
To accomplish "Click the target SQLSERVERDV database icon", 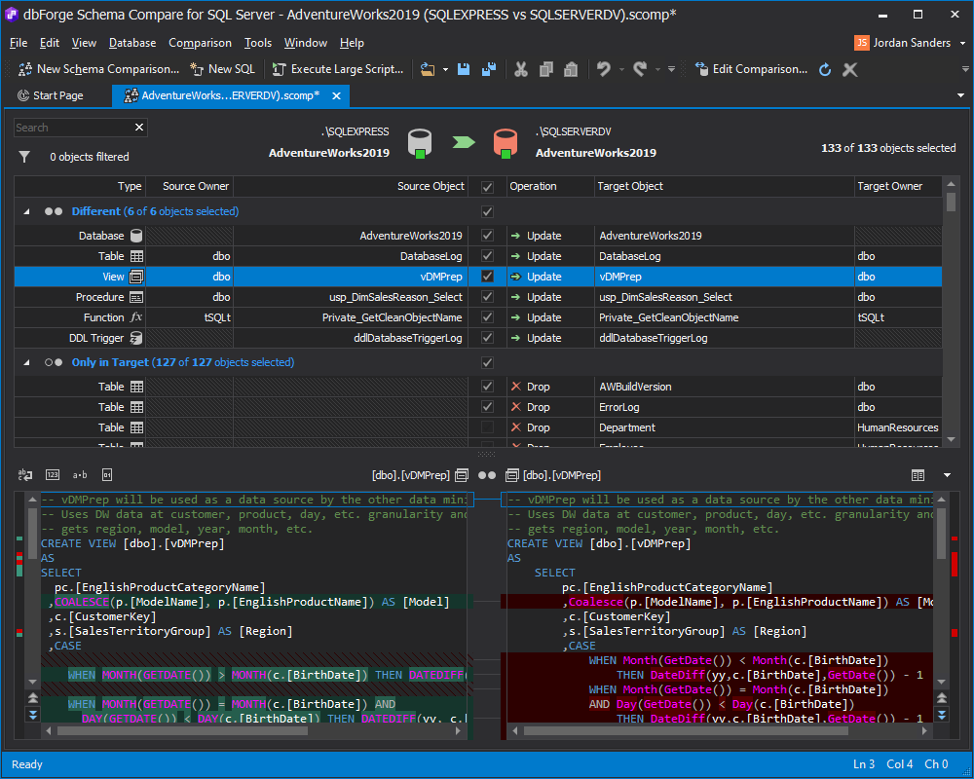I will pos(505,143).
